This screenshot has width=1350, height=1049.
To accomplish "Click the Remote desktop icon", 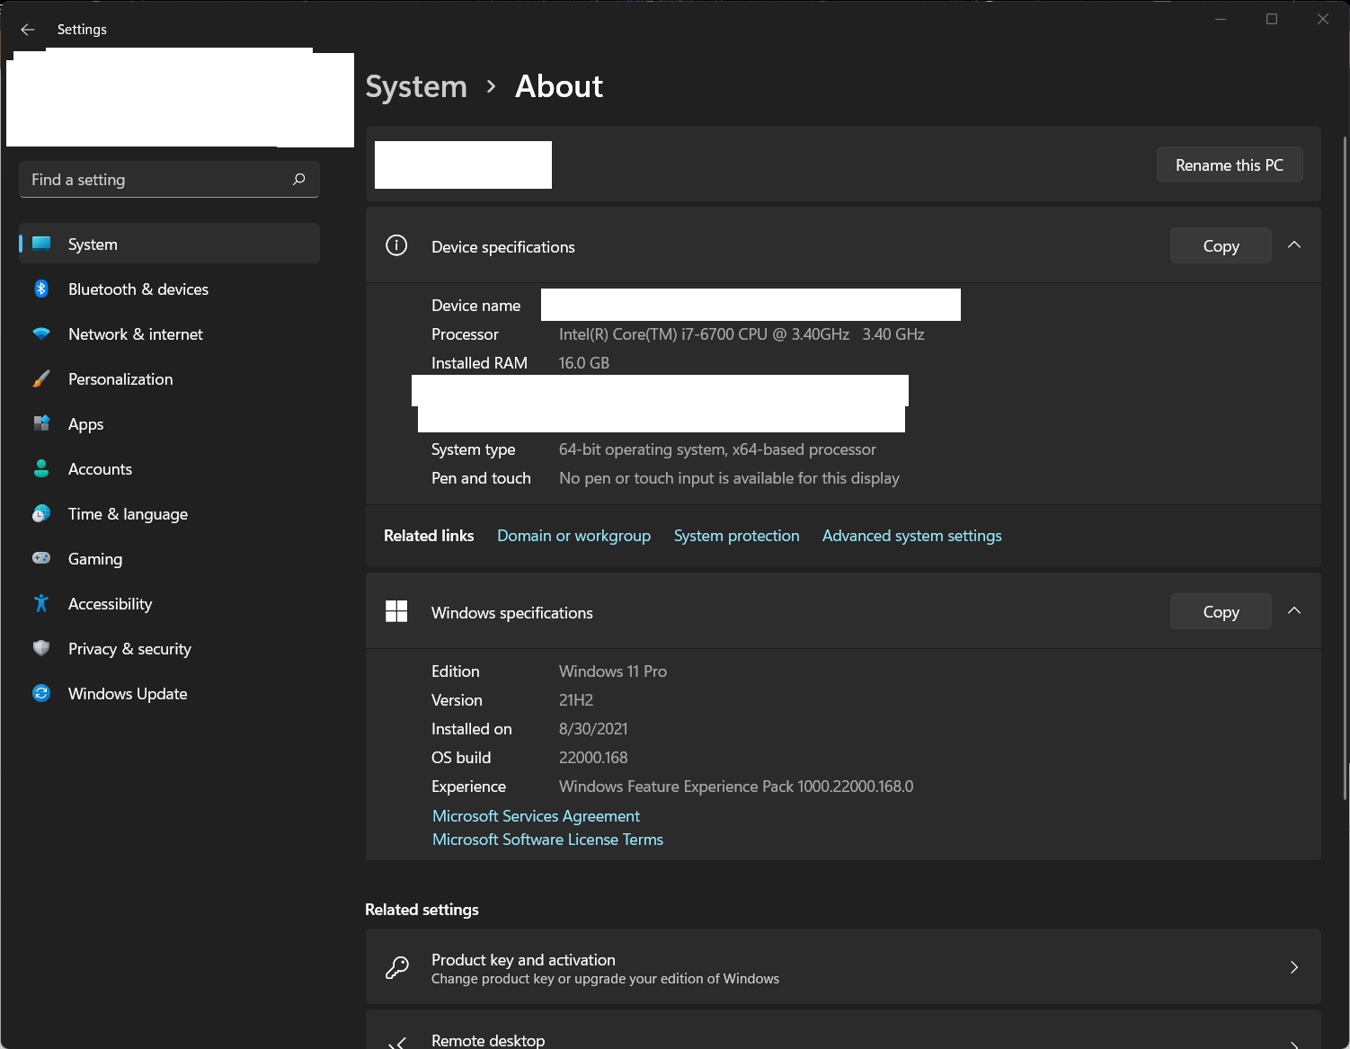I will coord(396,1043).
